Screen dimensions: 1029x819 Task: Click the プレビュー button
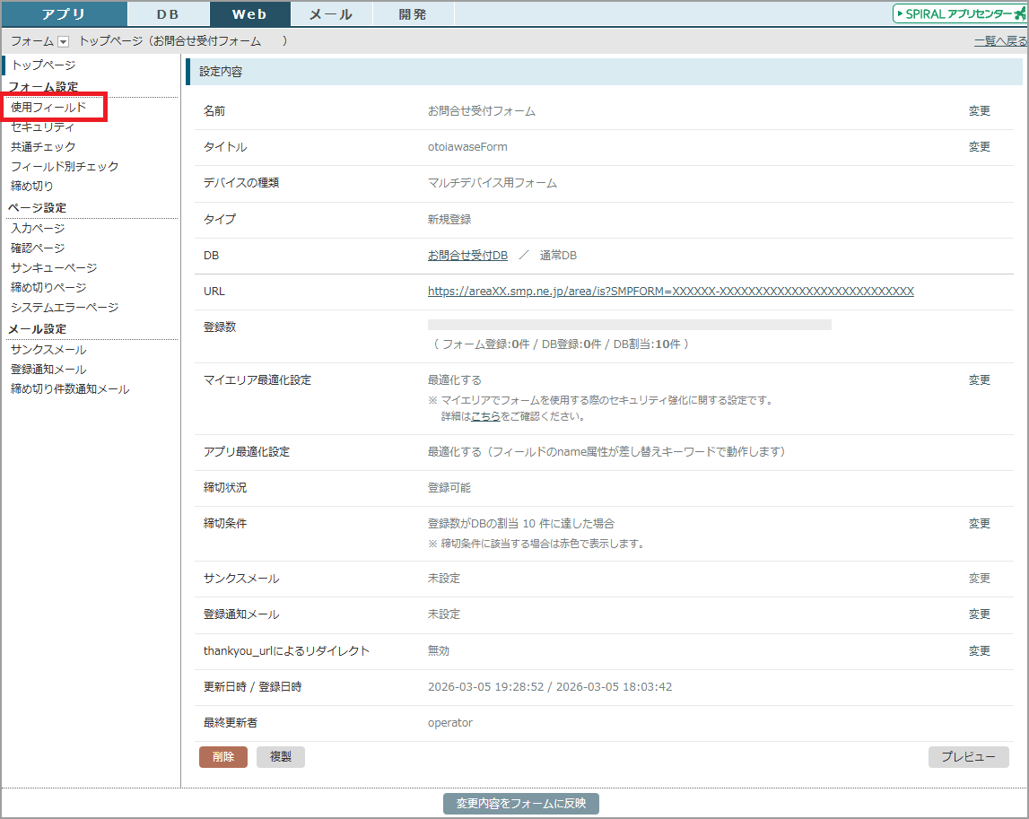click(968, 757)
